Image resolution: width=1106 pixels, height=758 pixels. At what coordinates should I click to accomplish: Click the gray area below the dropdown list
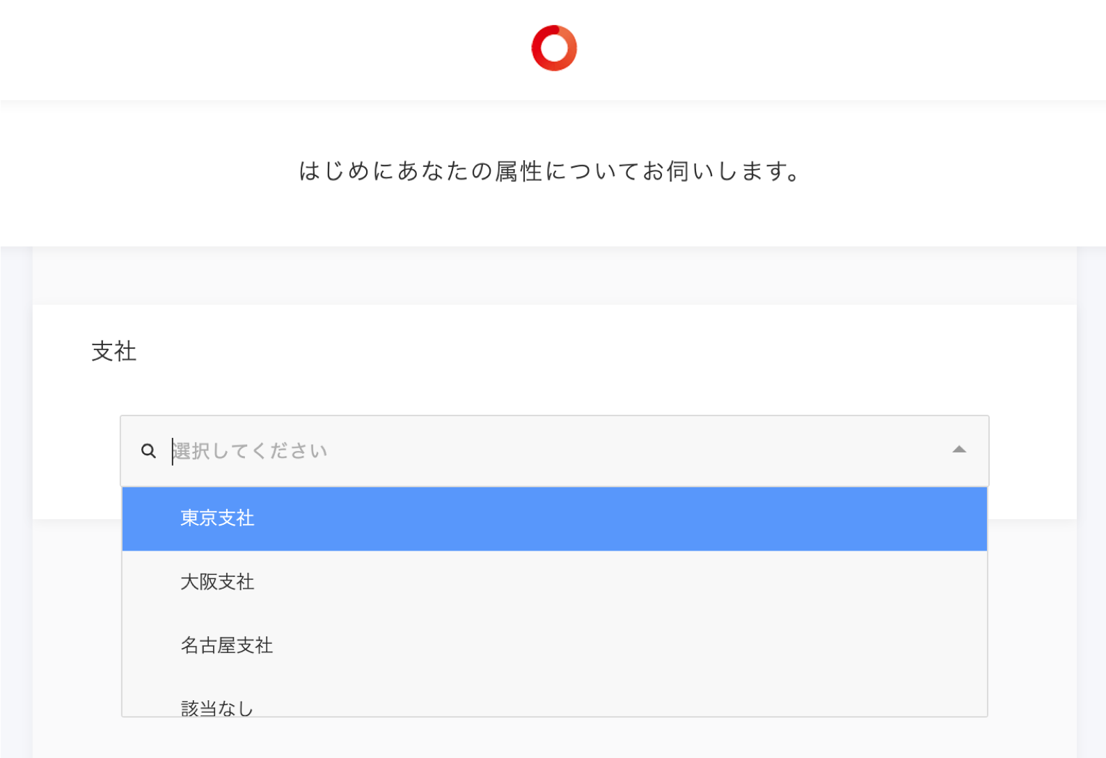point(554,738)
